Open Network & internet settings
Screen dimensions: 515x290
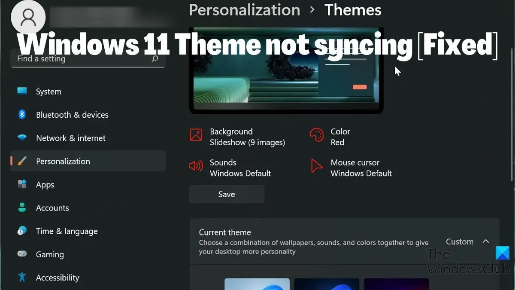[x=88, y=138]
